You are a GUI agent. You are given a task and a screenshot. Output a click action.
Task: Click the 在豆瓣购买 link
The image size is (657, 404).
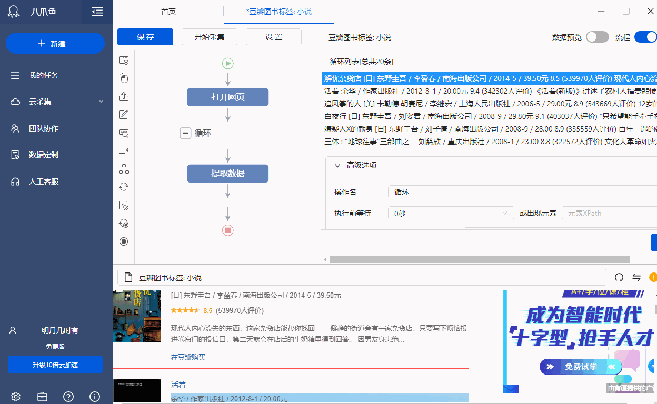coord(188,357)
